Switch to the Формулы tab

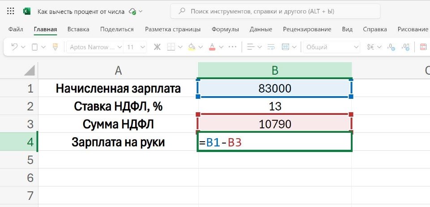[x=225, y=30]
